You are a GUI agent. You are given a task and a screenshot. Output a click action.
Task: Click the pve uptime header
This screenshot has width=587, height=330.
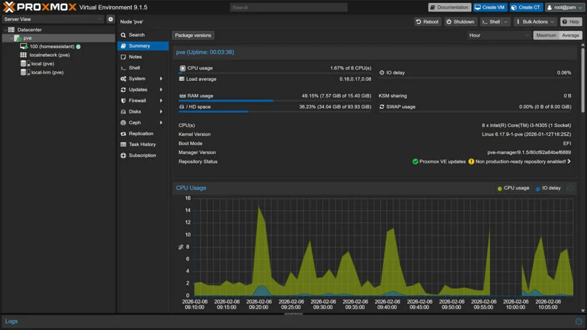point(205,52)
